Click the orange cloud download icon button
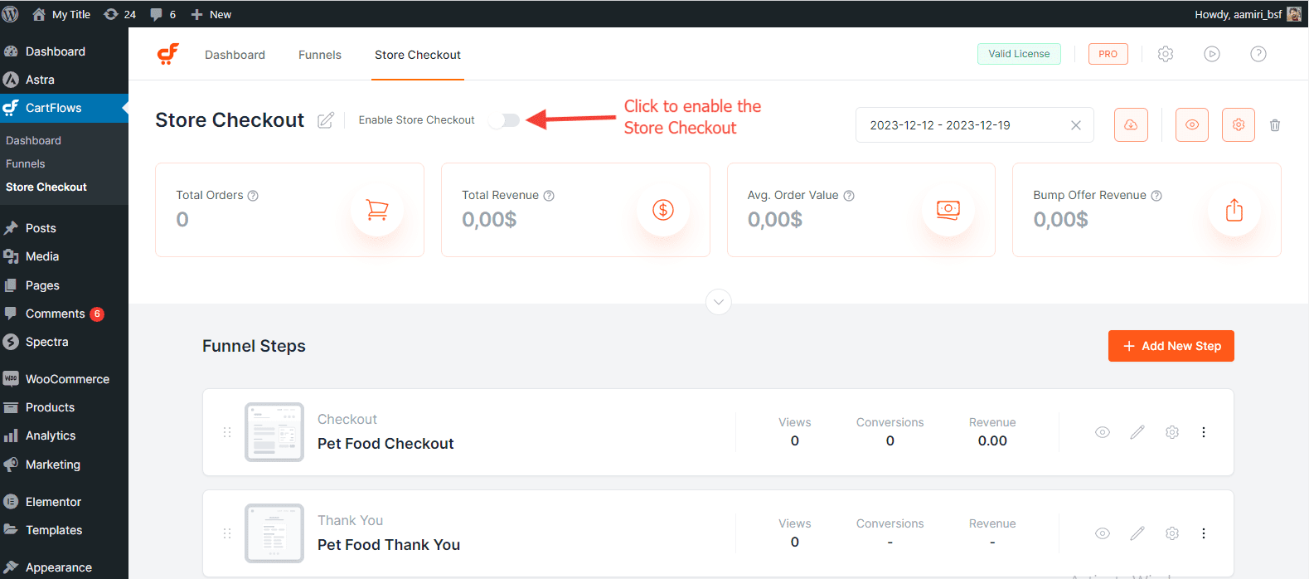The width and height of the screenshot is (1309, 579). tap(1131, 125)
